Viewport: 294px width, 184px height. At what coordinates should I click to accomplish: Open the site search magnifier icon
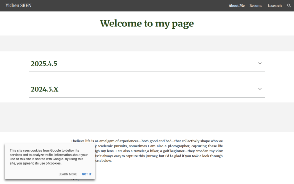(x=289, y=5)
